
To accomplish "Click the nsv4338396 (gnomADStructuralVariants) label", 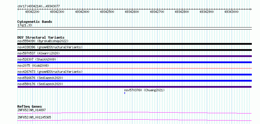I will 50,47.
